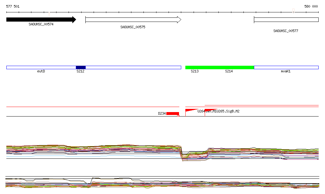Click the eutD segment bar
The width and height of the screenshot is (325, 194).
[x=41, y=67]
